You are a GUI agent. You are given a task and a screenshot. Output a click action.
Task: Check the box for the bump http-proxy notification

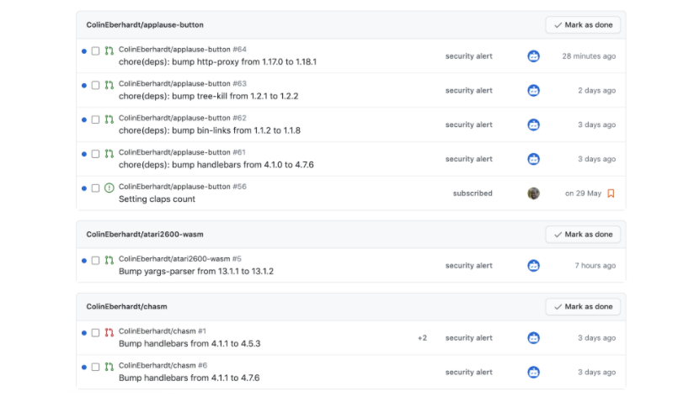[96, 51]
